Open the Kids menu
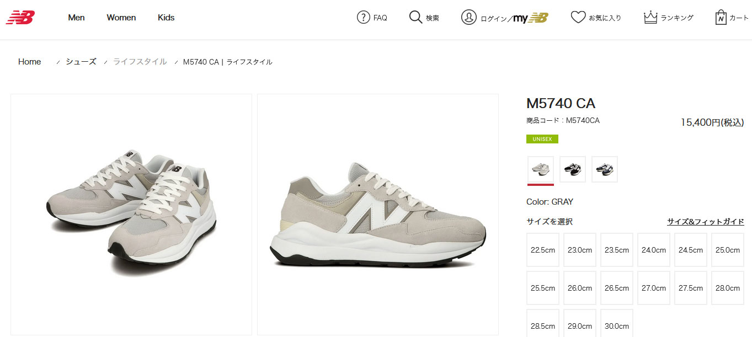This screenshot has width=752, height=337. [x=166, y=18]
